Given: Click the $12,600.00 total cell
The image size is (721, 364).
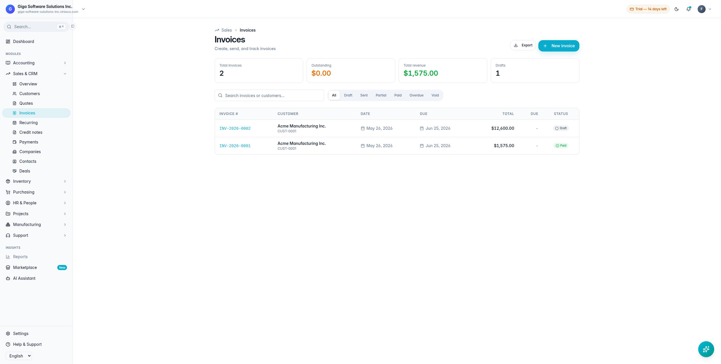Looking at the screenshot, I should coord(503,128).
